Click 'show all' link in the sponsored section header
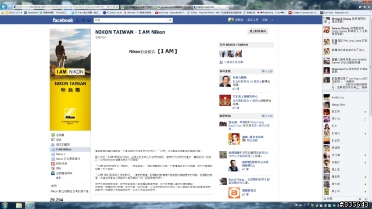The width and height of the screenshot is (372, 209). [x=267, y=116]
